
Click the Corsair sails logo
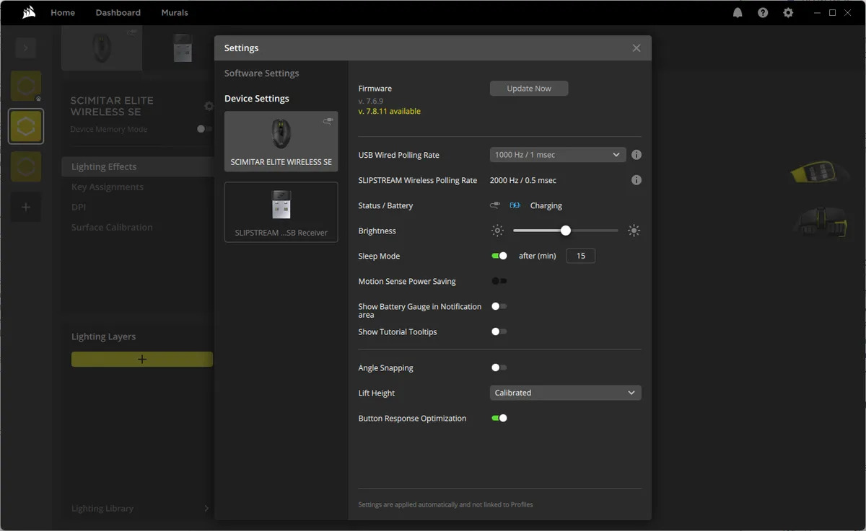tap(29, 12)
